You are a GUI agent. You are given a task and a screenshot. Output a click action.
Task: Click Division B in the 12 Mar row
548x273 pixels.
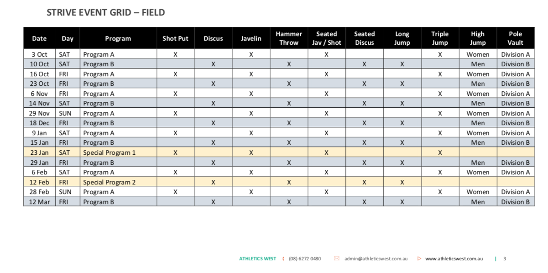[x=516, y=202]
